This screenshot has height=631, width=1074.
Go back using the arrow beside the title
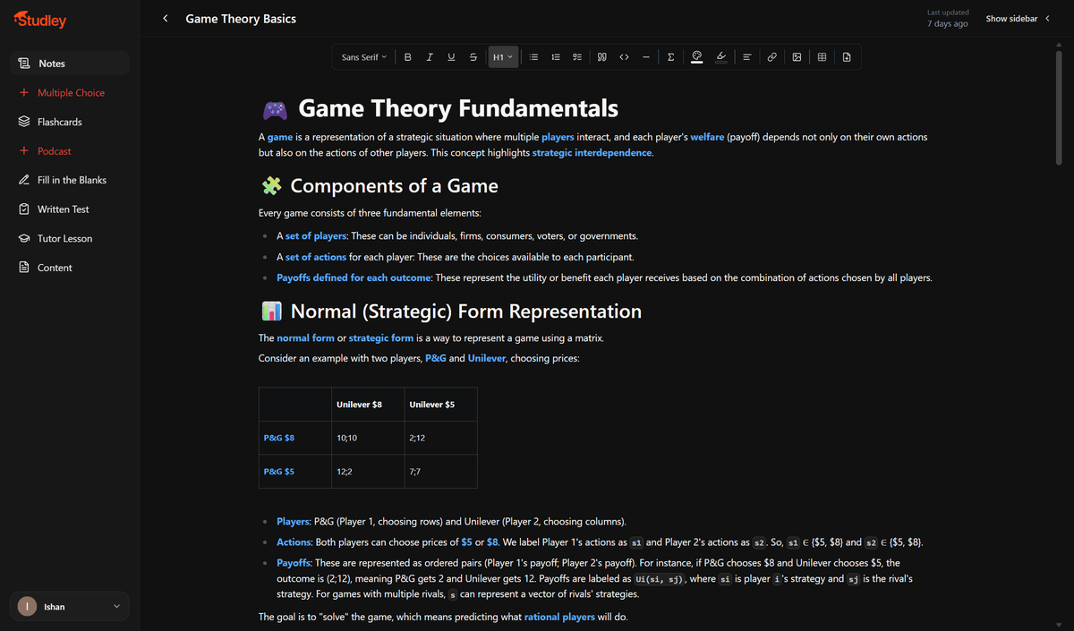166,18
